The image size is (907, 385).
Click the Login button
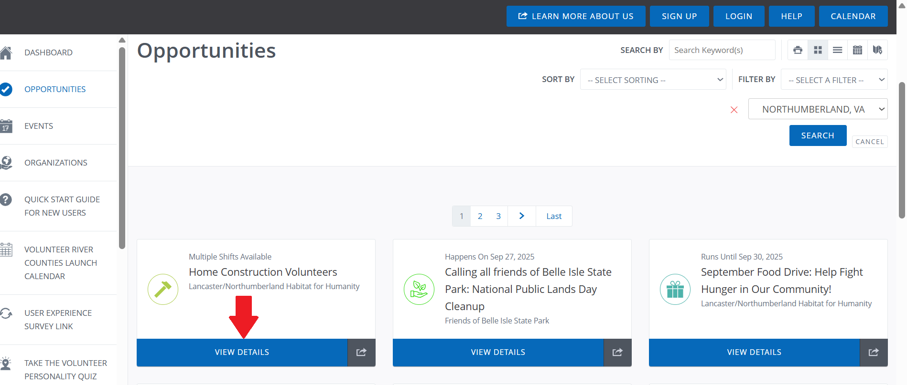(x=739, y=16)
